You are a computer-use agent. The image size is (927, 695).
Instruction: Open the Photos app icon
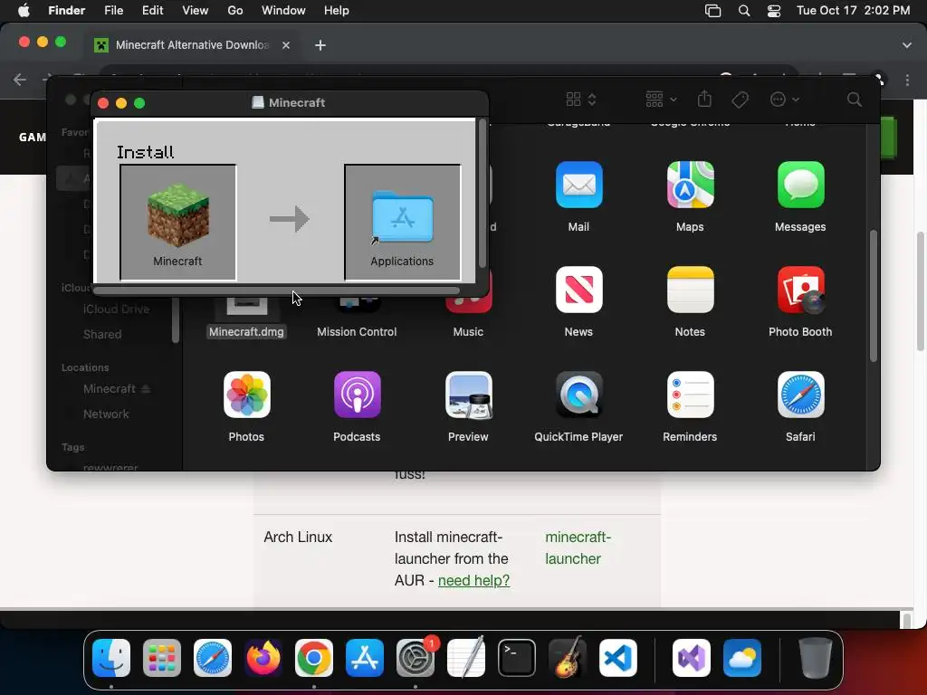246,395
